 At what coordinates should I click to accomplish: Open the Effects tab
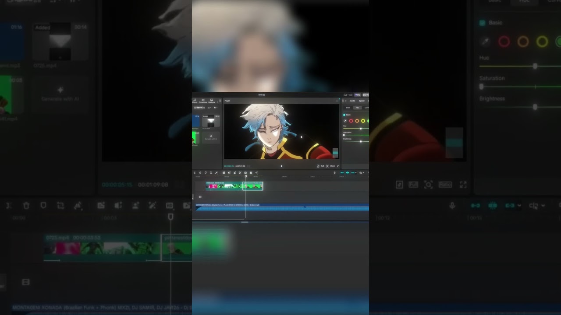pyautogui.click(x=195, y=101)
